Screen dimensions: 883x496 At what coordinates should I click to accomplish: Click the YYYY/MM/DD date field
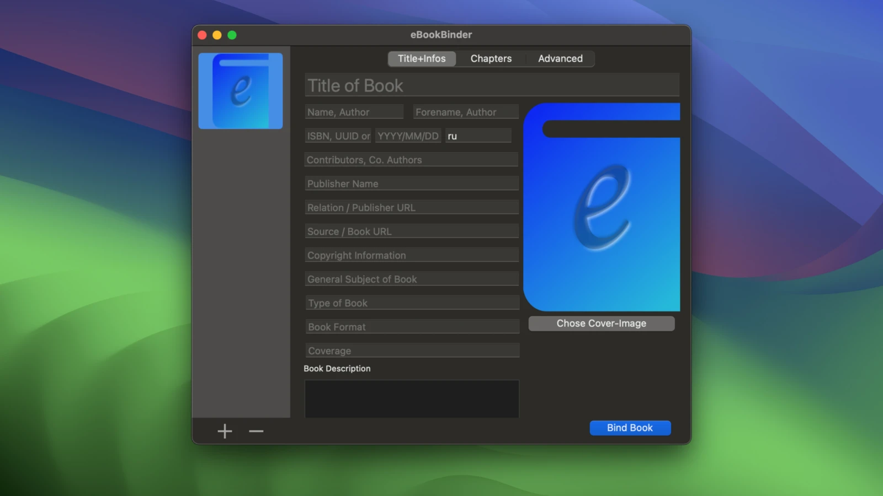coord(408,136)
